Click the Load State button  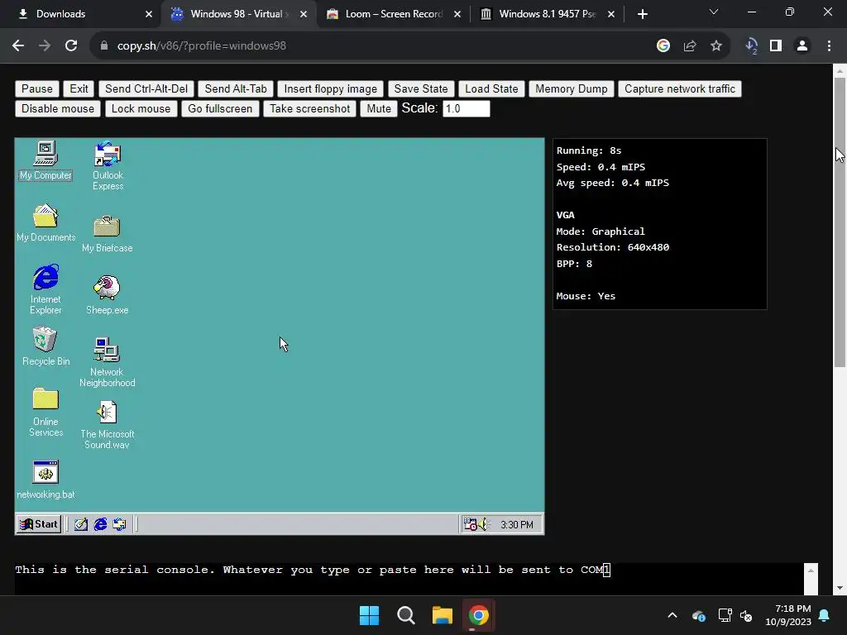pyautogui.click(x=491, y=89)
